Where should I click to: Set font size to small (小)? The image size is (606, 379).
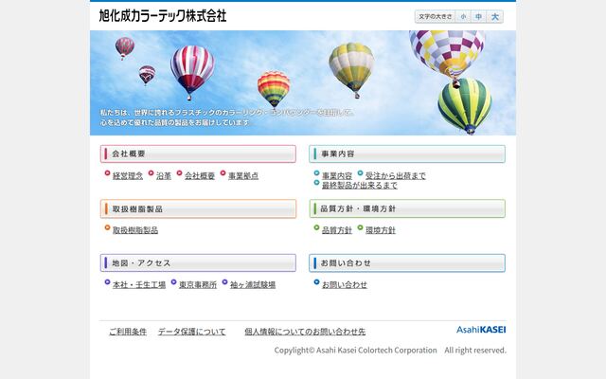pyautogui.click(x=463, y=17)
